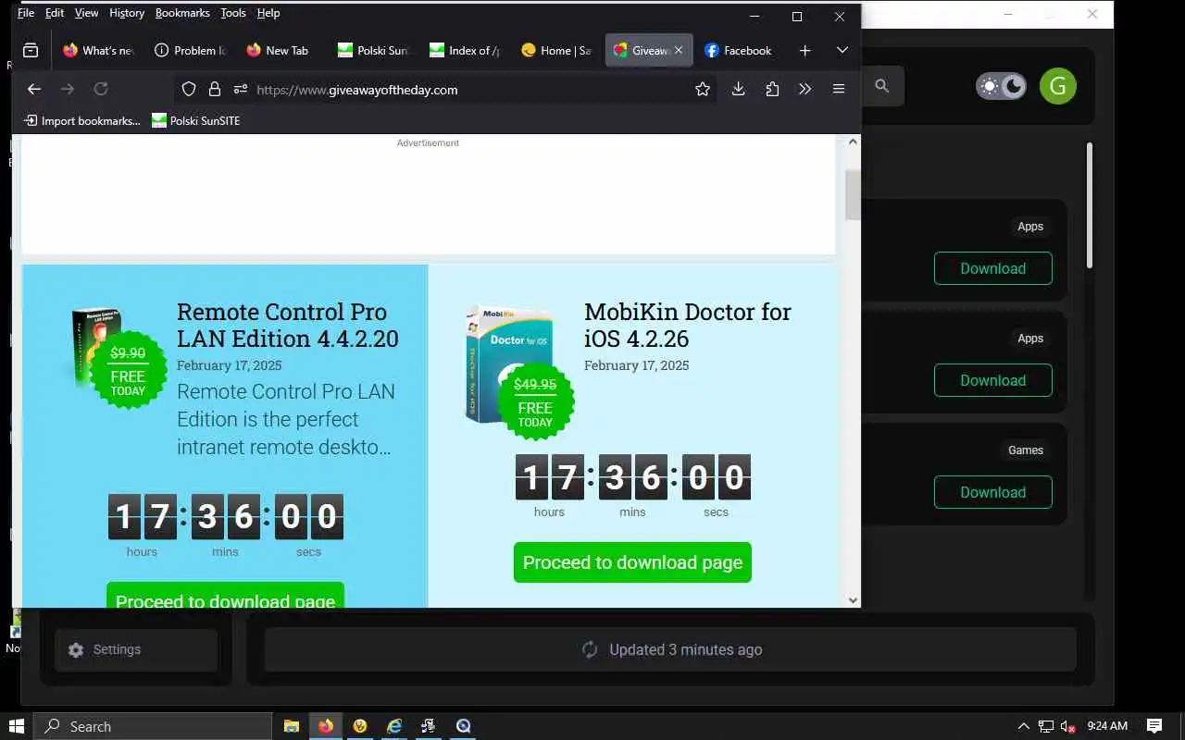1185x740 pixels.
Task: Open the green G profile avatar
Action: point(1057,87)
